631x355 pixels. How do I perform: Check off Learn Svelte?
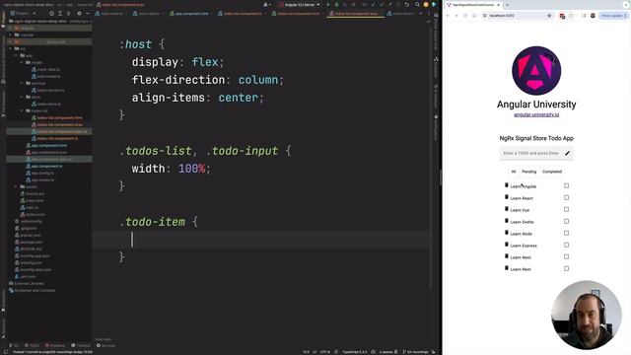(x=566, y=221)
